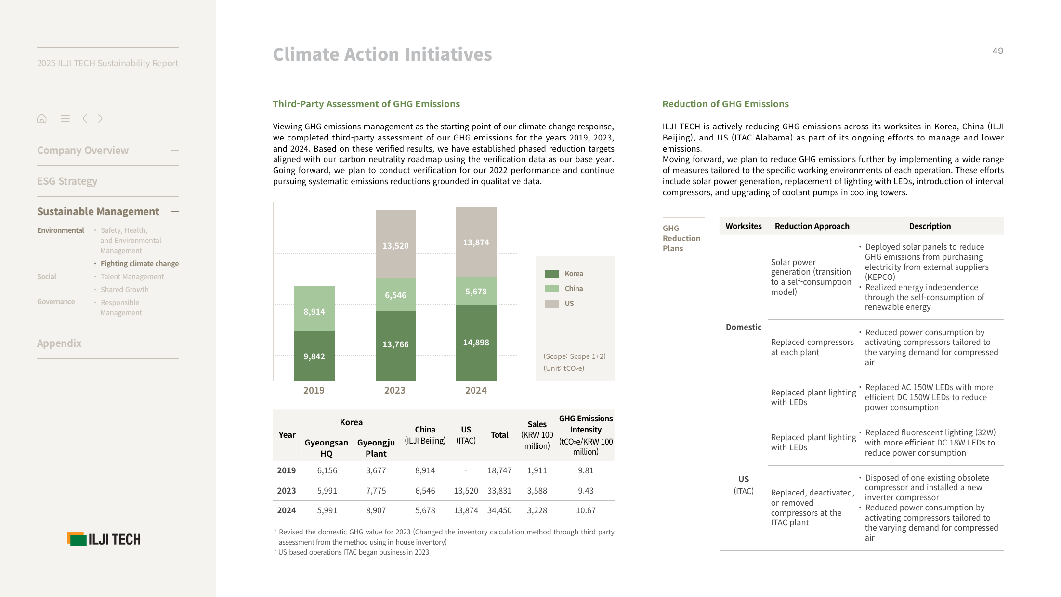Select the 2019 Gyeongsan HQ value 6,156
The width and height of the screenshot is (1061, 597).
[327, 470]
